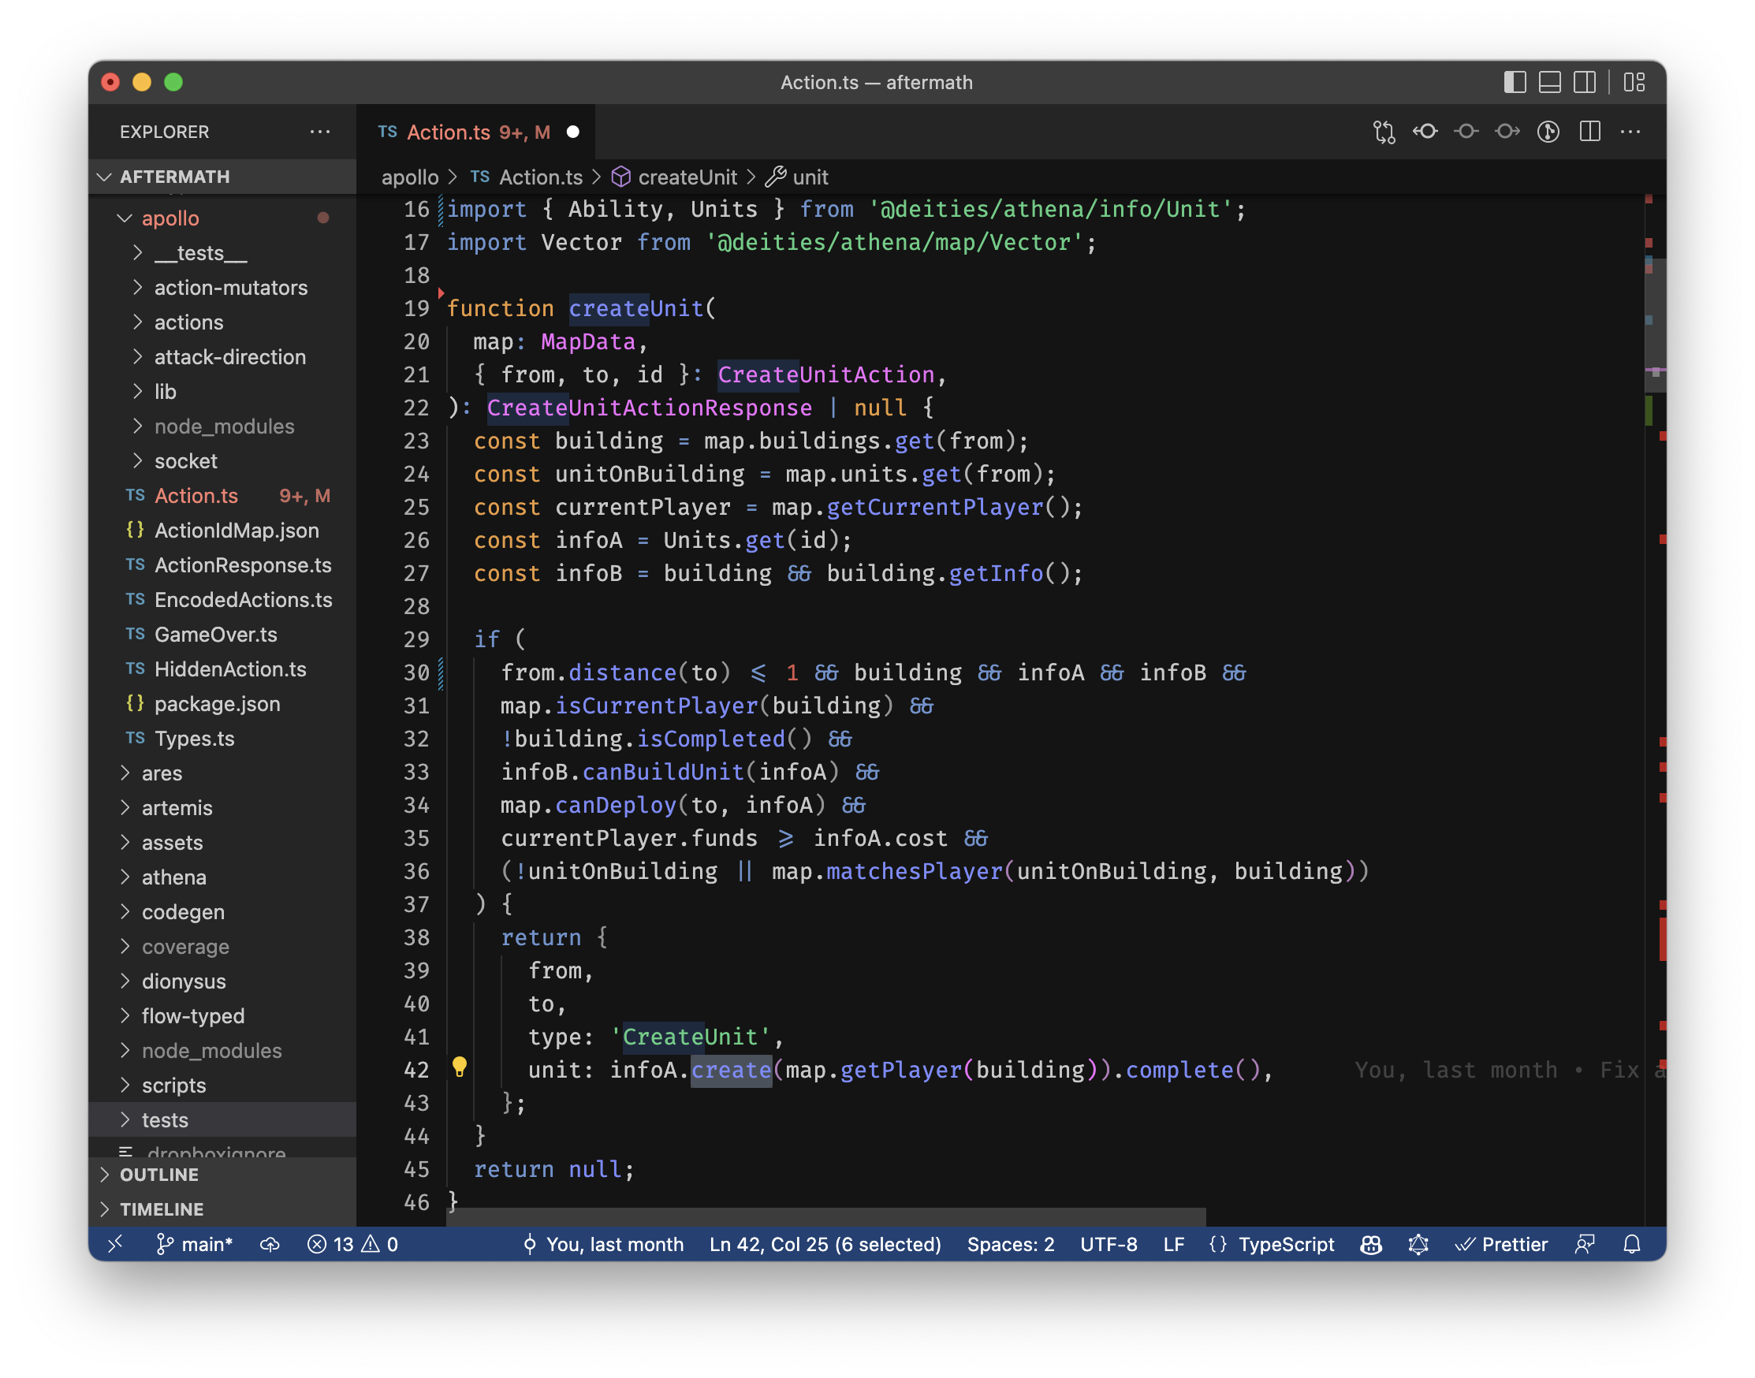The height and width of the screenshot is (1378, 1755).
Task: Toggle the Primary Side Bar visibility
Action: click(x=1515, y=82)
